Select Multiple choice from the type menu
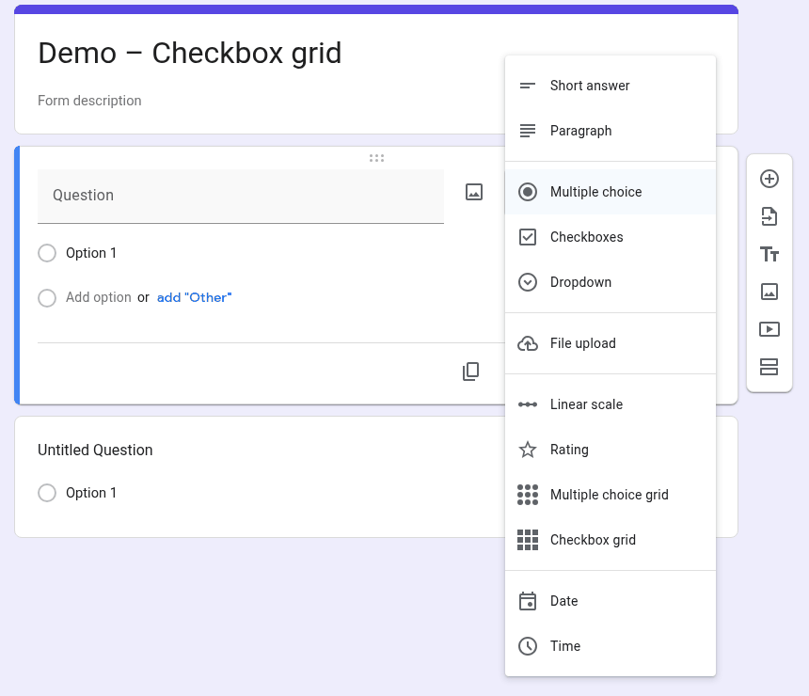 (611, 192)
